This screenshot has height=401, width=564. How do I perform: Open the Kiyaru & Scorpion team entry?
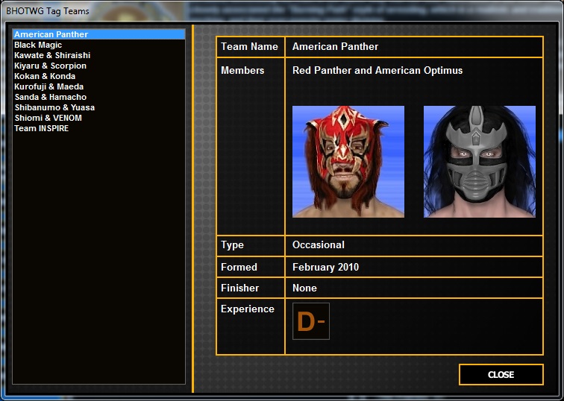point(50,66)
